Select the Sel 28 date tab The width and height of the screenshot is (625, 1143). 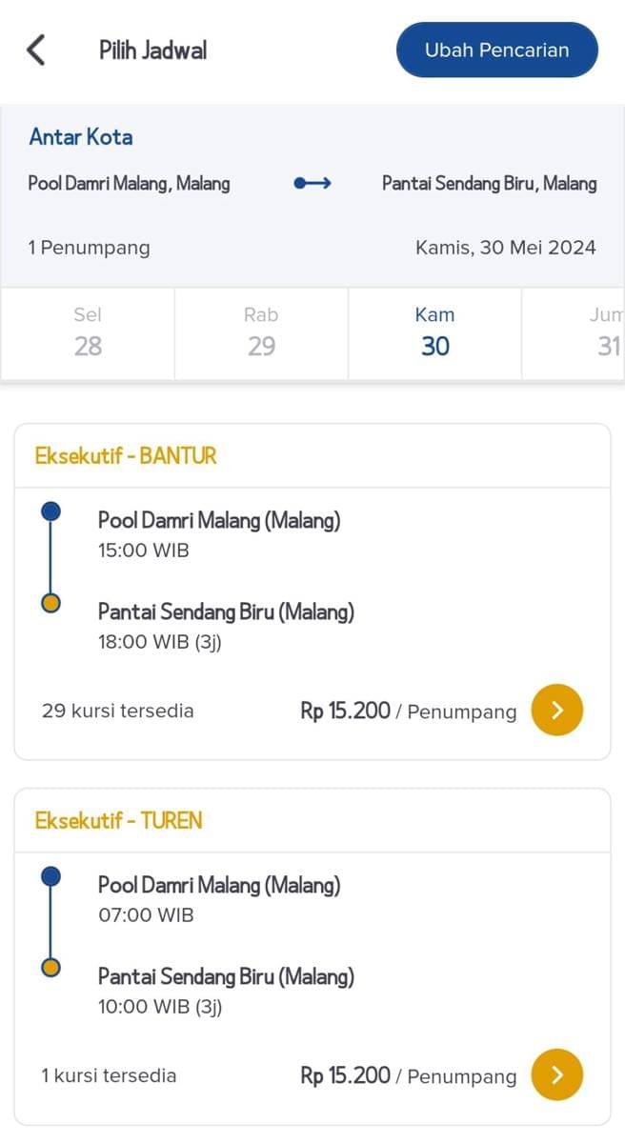88,332
